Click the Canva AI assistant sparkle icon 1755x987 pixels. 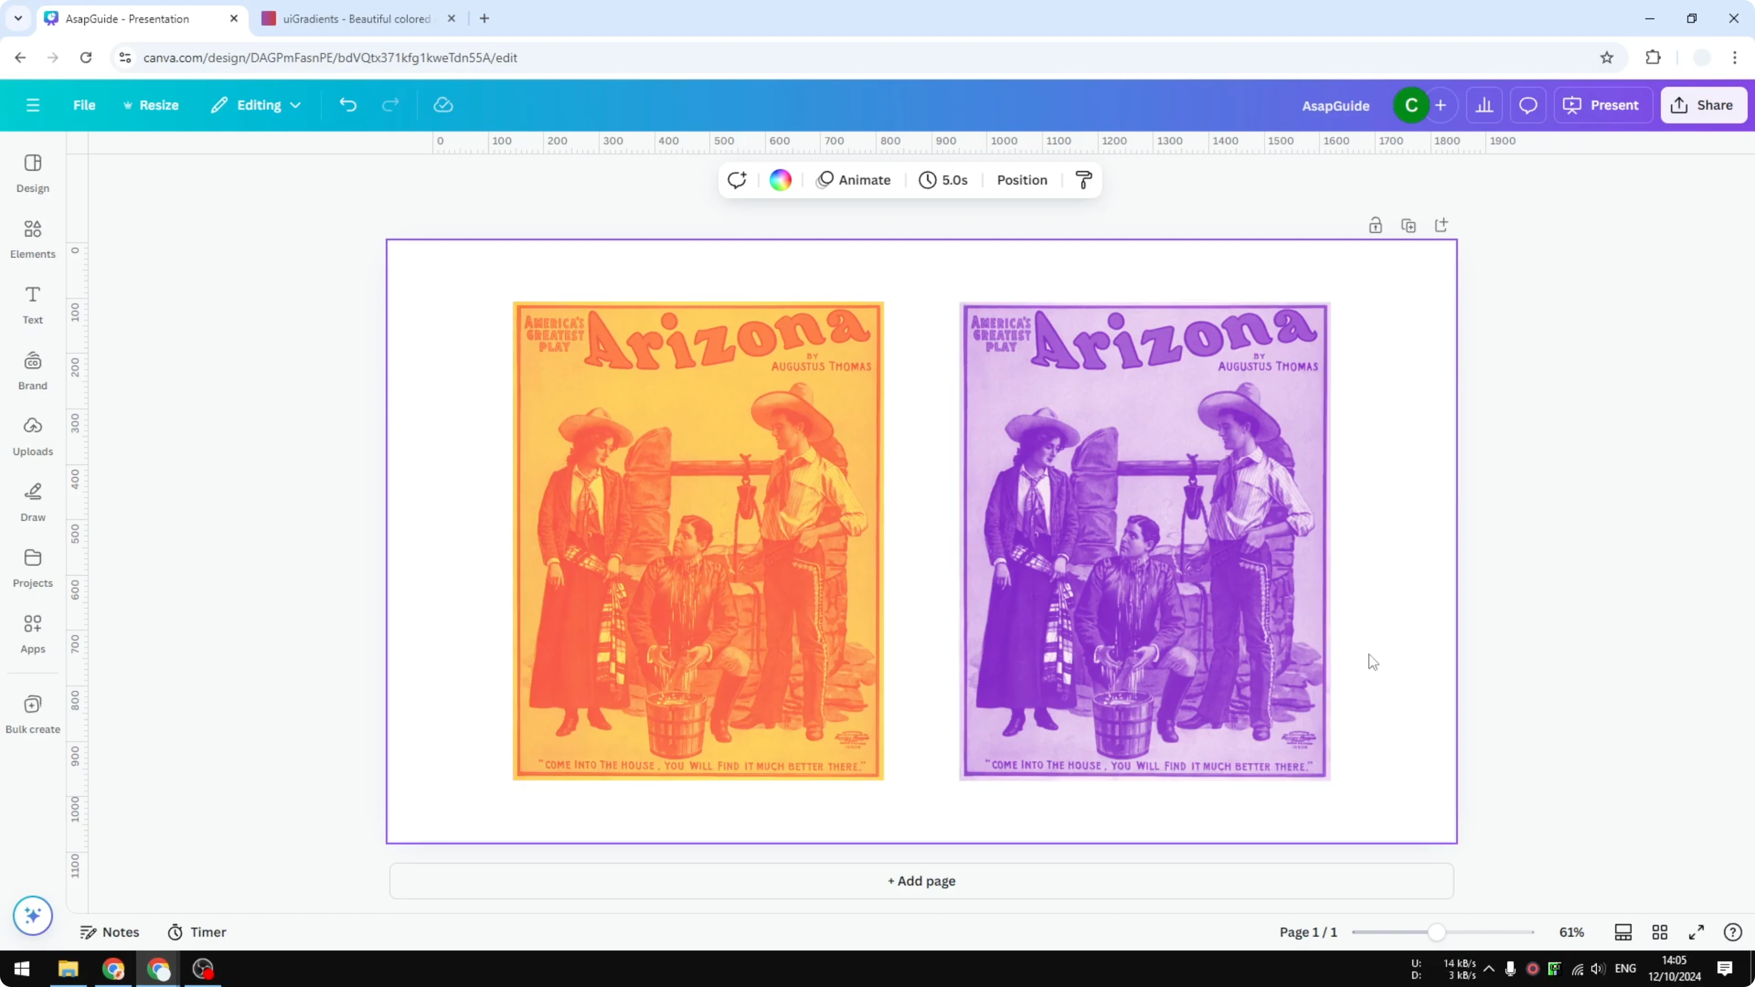click(x=32, y=916)
